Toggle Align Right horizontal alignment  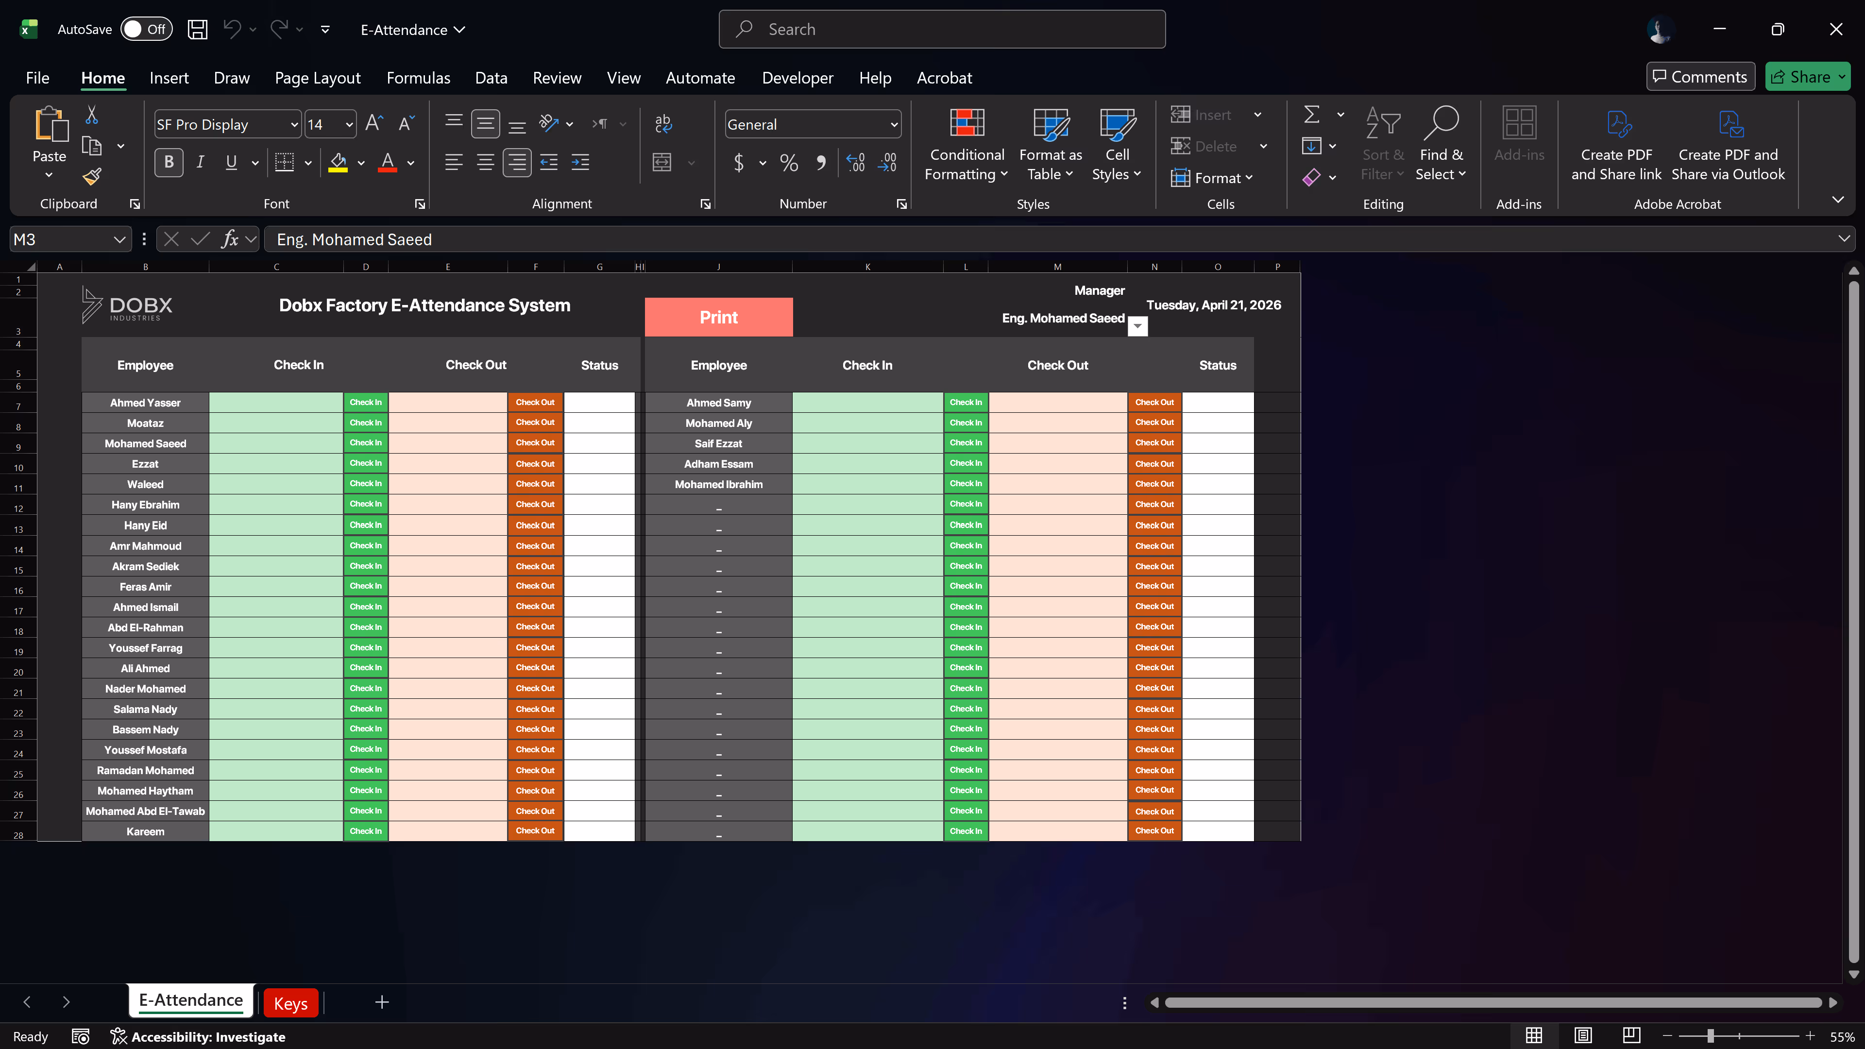tap(517, 162)
